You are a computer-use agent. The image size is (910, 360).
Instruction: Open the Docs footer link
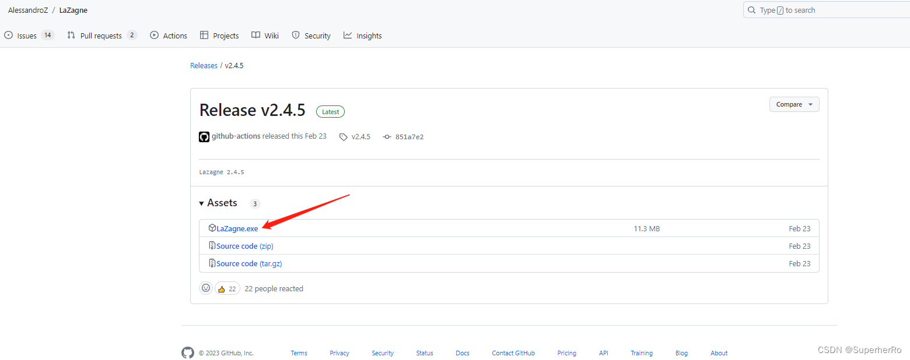click(x=463, y=353)
